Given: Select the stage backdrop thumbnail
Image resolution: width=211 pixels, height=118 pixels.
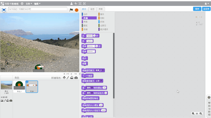Looking at the screenshot, I should 6,85.
